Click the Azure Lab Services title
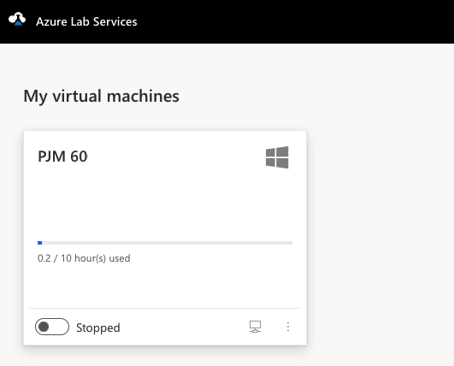This screenshot has height=366, width=454. coord(86,21)
